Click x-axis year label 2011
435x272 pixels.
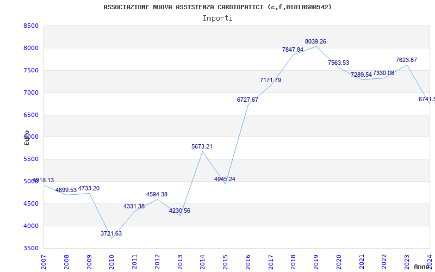134,262
